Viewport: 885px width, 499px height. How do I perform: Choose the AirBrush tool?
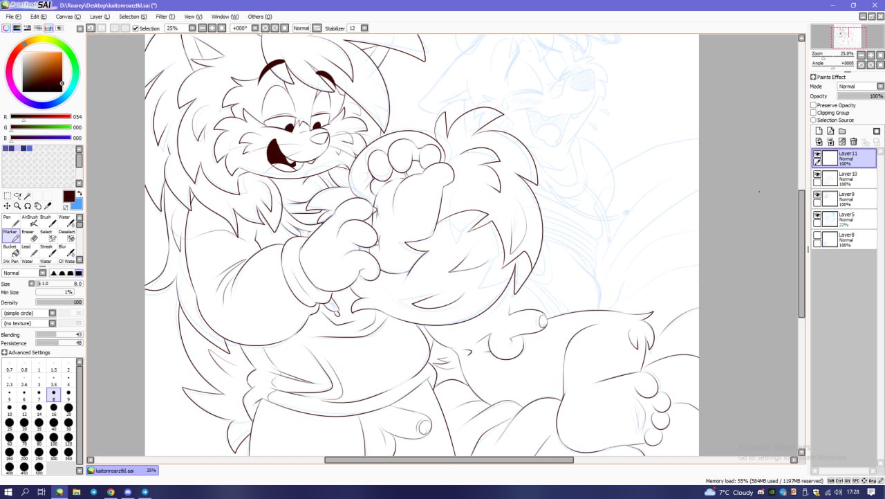click(30, 221)
